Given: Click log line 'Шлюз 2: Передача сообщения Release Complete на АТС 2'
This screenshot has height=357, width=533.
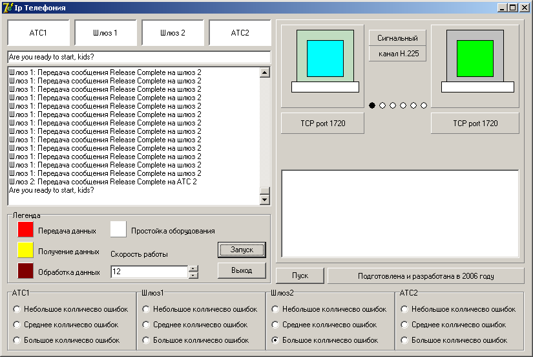Looking at the screenshot, I should 103,182.
